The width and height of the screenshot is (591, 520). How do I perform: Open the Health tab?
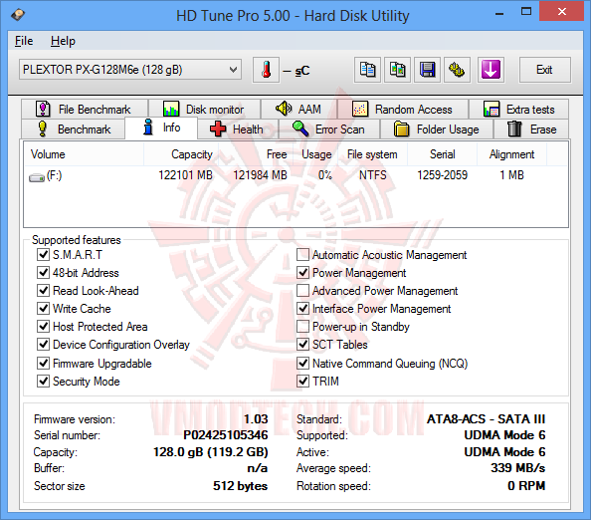coord(238,130)
